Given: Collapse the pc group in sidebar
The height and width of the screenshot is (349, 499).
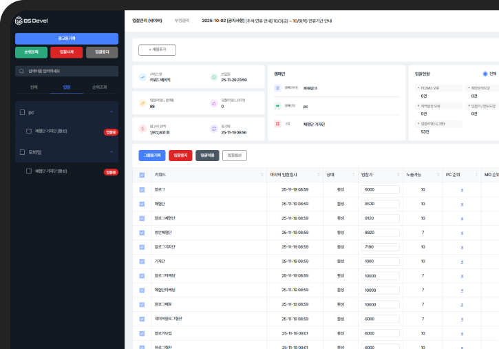Looking at the screenshot, I should click(111, 112).
